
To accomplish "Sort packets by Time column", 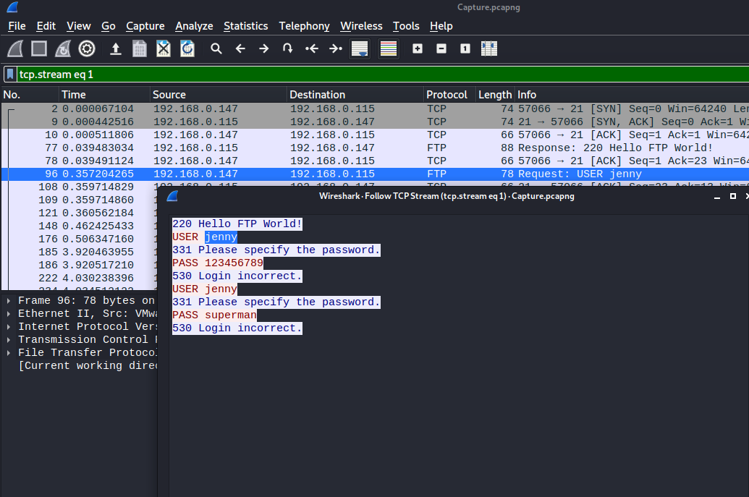I will point(104,95).
